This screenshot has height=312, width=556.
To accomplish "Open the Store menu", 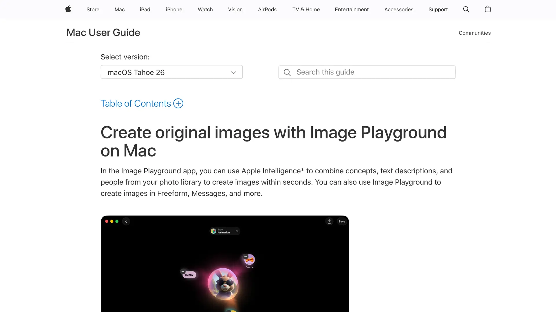I will (93, 10).
